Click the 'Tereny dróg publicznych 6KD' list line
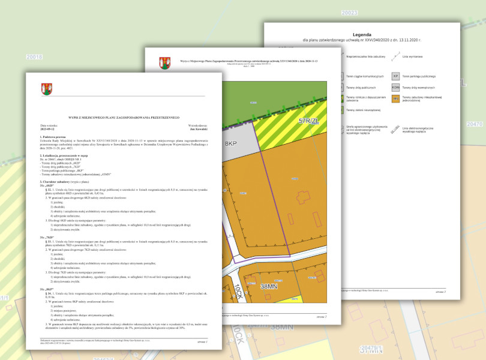This screenshot has width=486, height=360. click(60, 163)
